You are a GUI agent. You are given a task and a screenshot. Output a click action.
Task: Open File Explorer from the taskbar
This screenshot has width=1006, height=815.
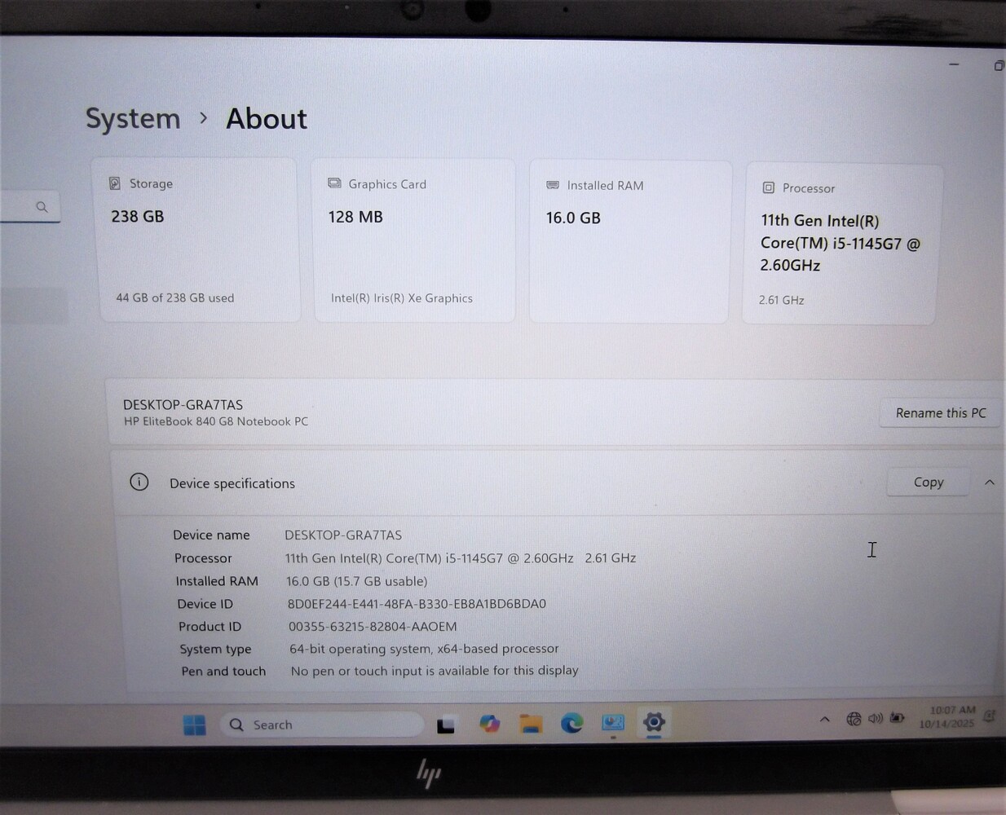click(531, 724)
